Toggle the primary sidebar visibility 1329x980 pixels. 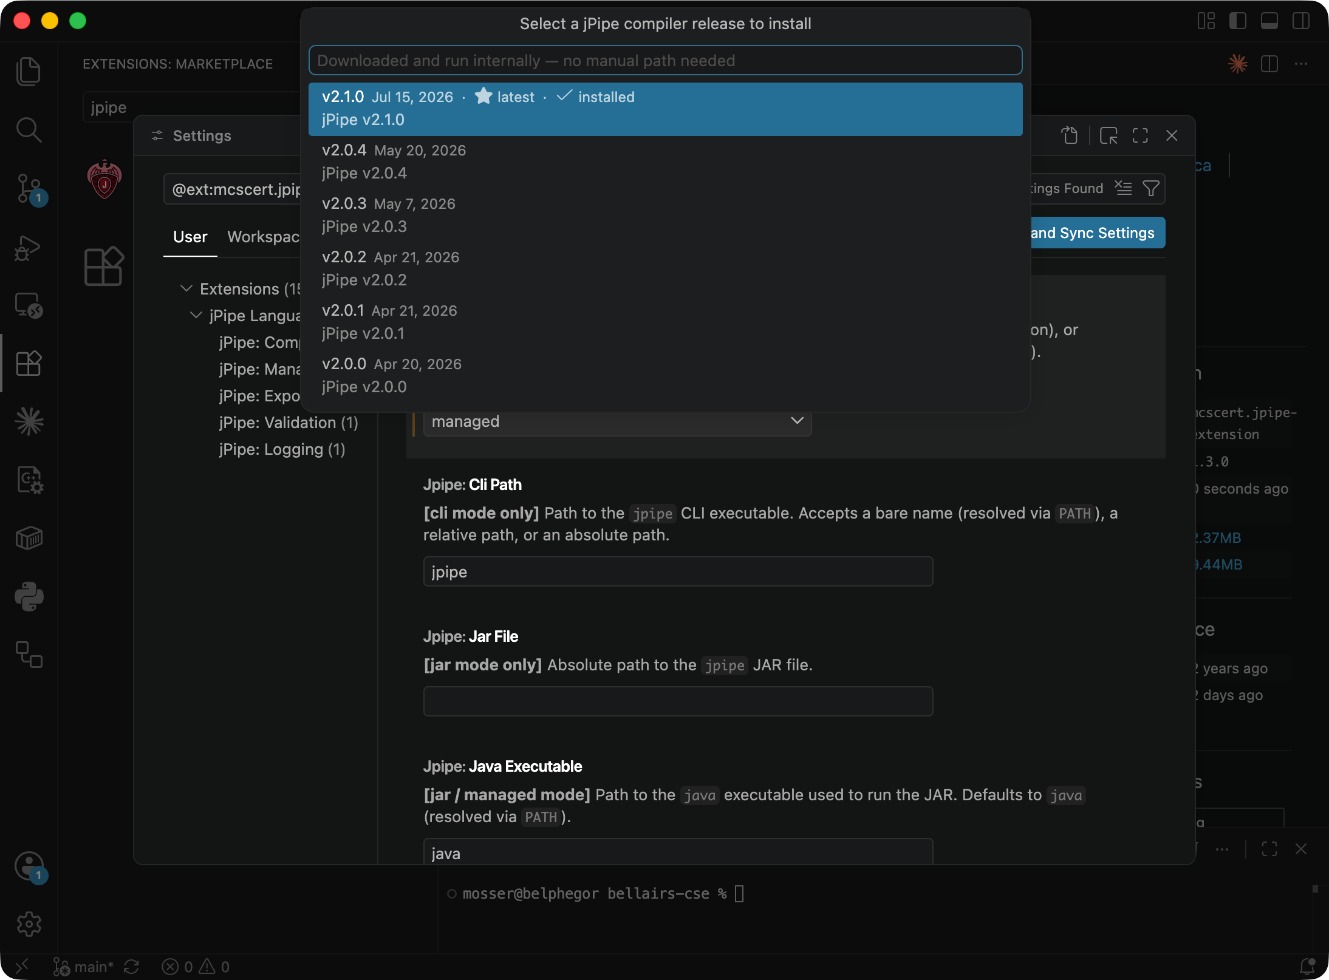1237,21
